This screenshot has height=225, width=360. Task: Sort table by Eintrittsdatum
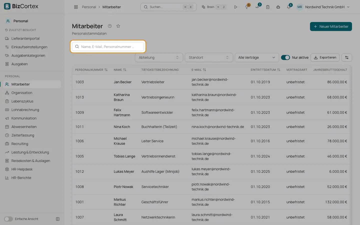pos(265,70)
